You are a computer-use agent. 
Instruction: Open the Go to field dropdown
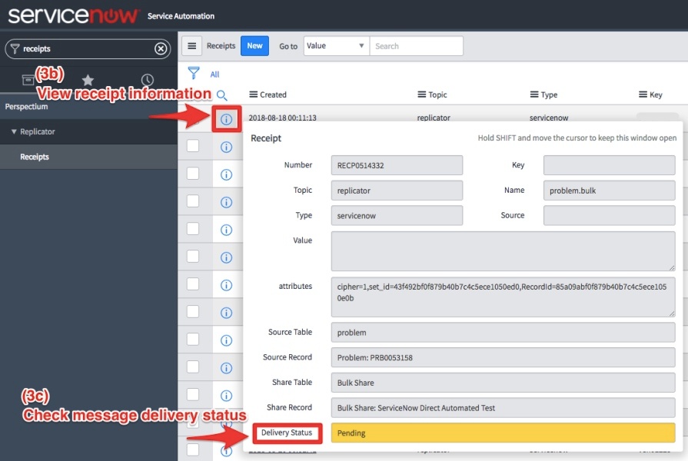click(x=337, y=45)
